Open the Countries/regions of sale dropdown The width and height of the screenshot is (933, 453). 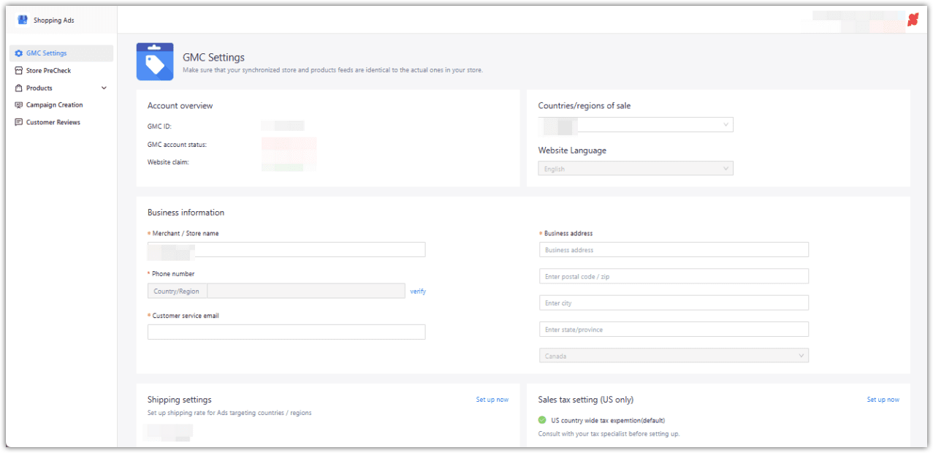[x=636, y=125]
